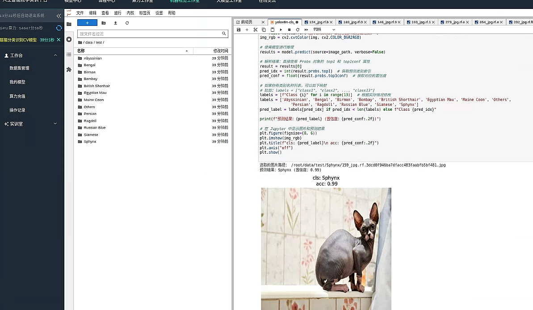Select the British Shorthair folder

pos(153,86)
